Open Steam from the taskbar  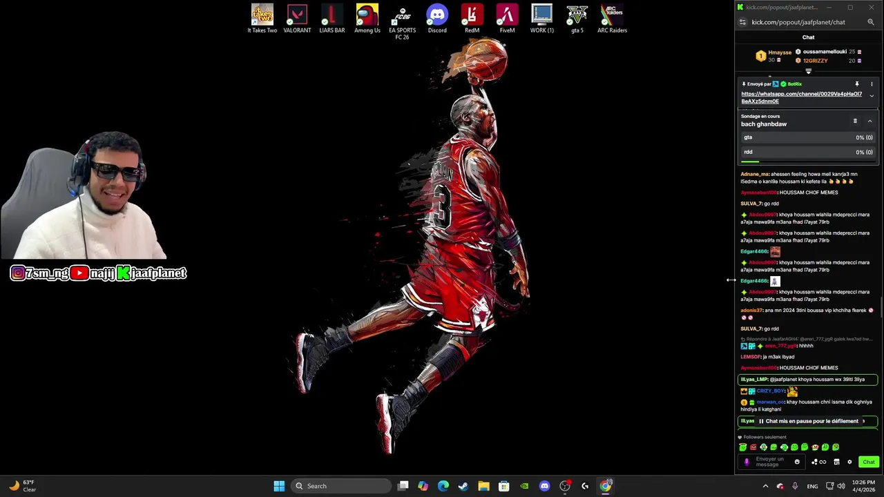pyautogui.click(x=463, y=486)
